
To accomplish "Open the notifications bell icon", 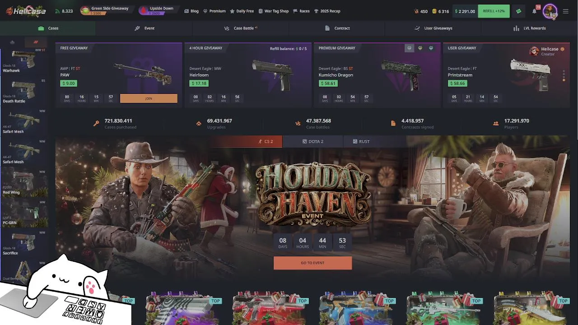I will coord(534,11).
